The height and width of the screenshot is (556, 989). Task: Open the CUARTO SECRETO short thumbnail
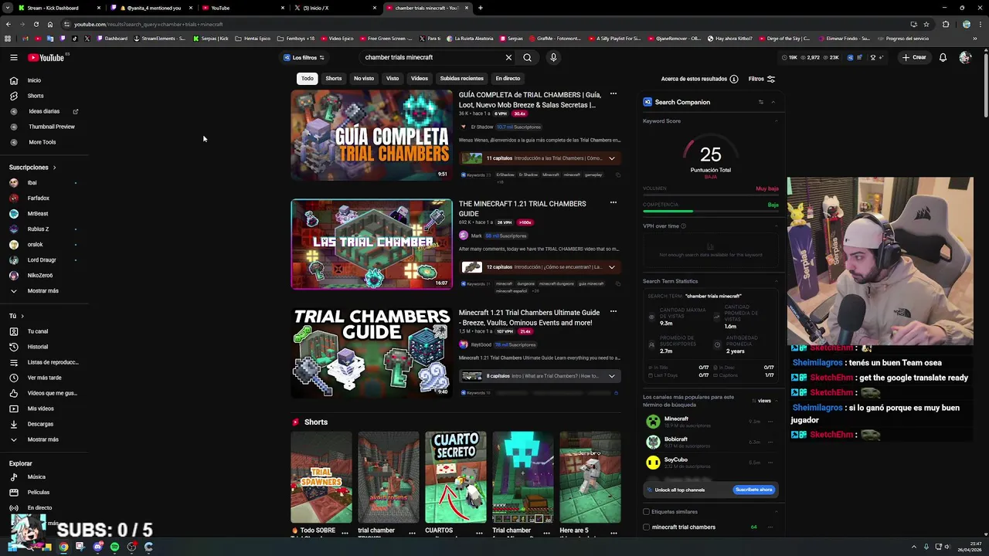pos(456,477)
